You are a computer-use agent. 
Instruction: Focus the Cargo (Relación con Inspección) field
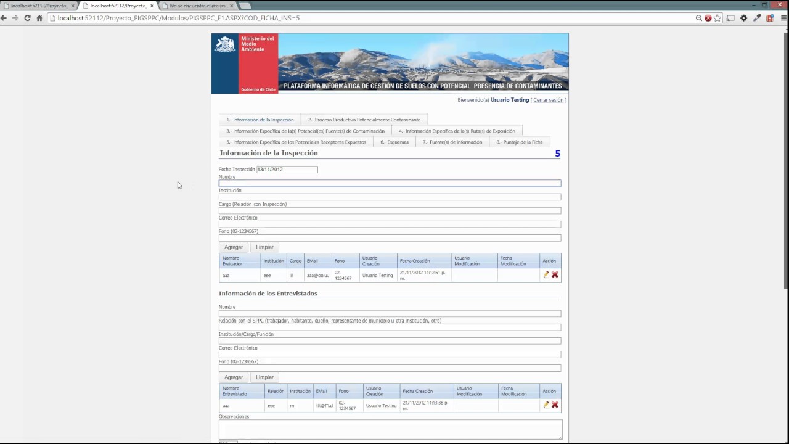390,210
